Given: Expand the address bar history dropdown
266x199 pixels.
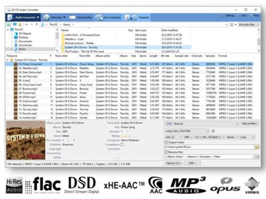Looking at the screenshot, I should (226, 25).
